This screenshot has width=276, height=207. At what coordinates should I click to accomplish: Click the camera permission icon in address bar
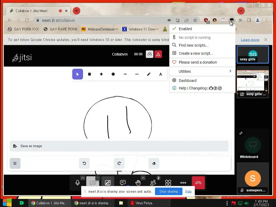click(169, 20)
